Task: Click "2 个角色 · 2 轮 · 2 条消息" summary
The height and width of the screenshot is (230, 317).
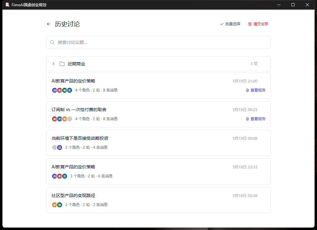Action: click(86, 205)
